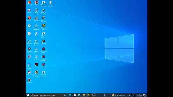Open Microsoft Edge desktop shortcut

click(x=29, y=43)
